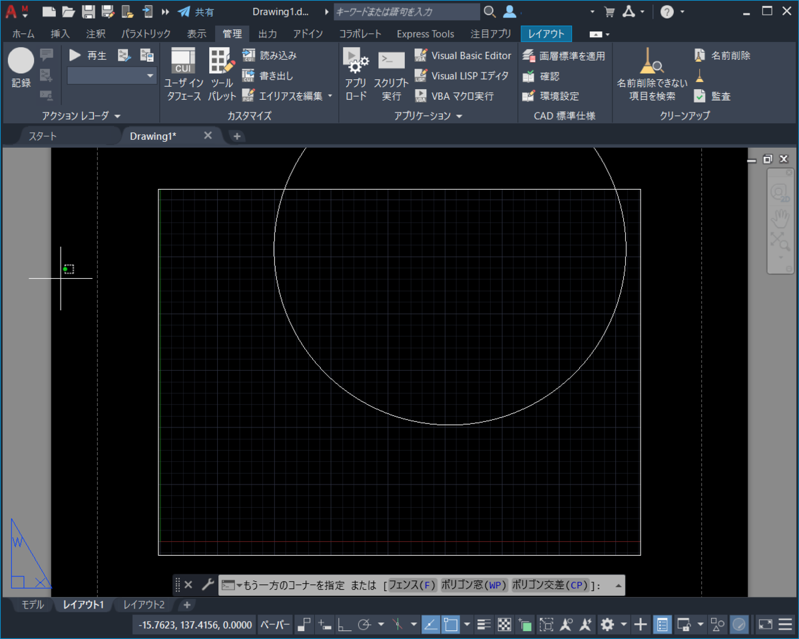799x639 pixels.
Task: Switch to the モデル tab
Action: pos(31,605)
